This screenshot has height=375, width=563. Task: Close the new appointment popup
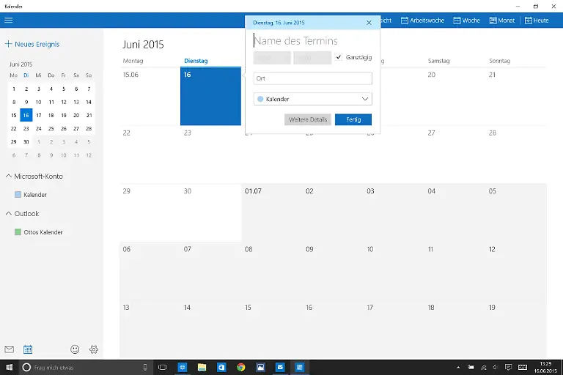(369, 23)
